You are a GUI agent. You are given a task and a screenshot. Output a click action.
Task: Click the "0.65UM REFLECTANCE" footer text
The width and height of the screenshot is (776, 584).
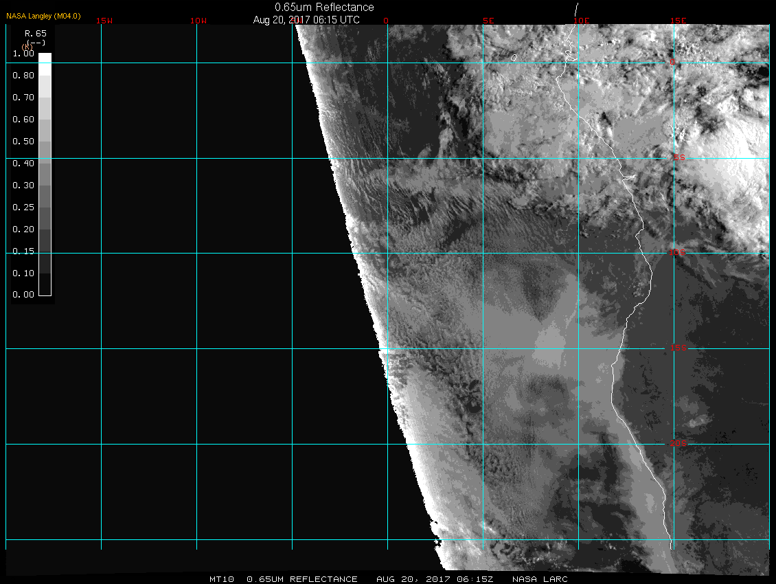(302, 579)
